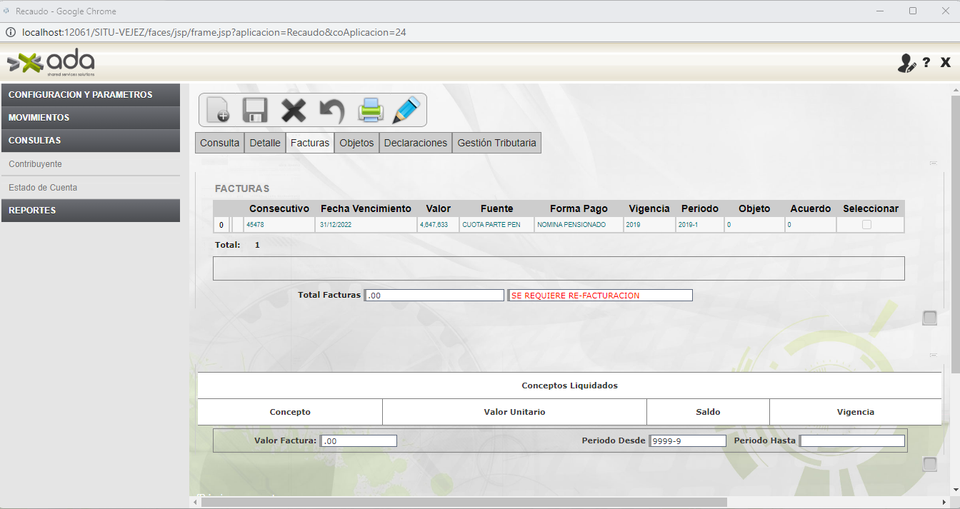
Task: Switch to the Objetos tab
Action: (x=356, y=143)
